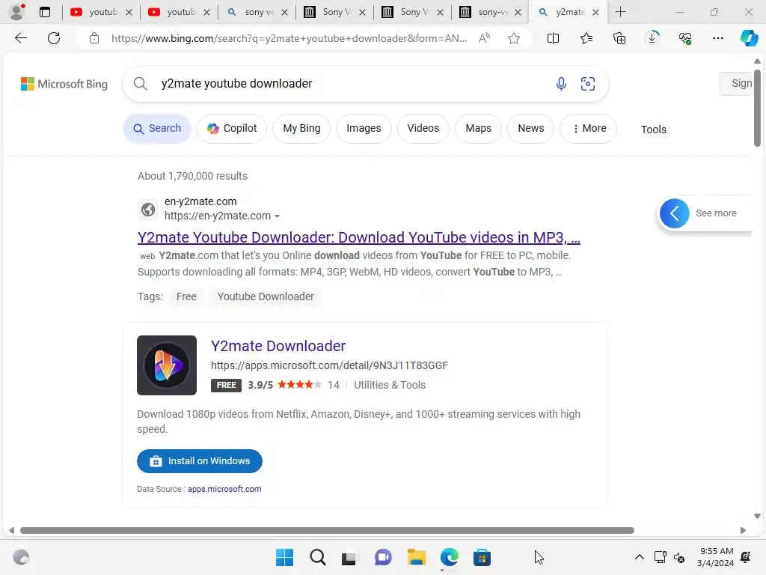View site information lock icon
Viewport: 766px width, 575px height.
[x=94, y=38]
